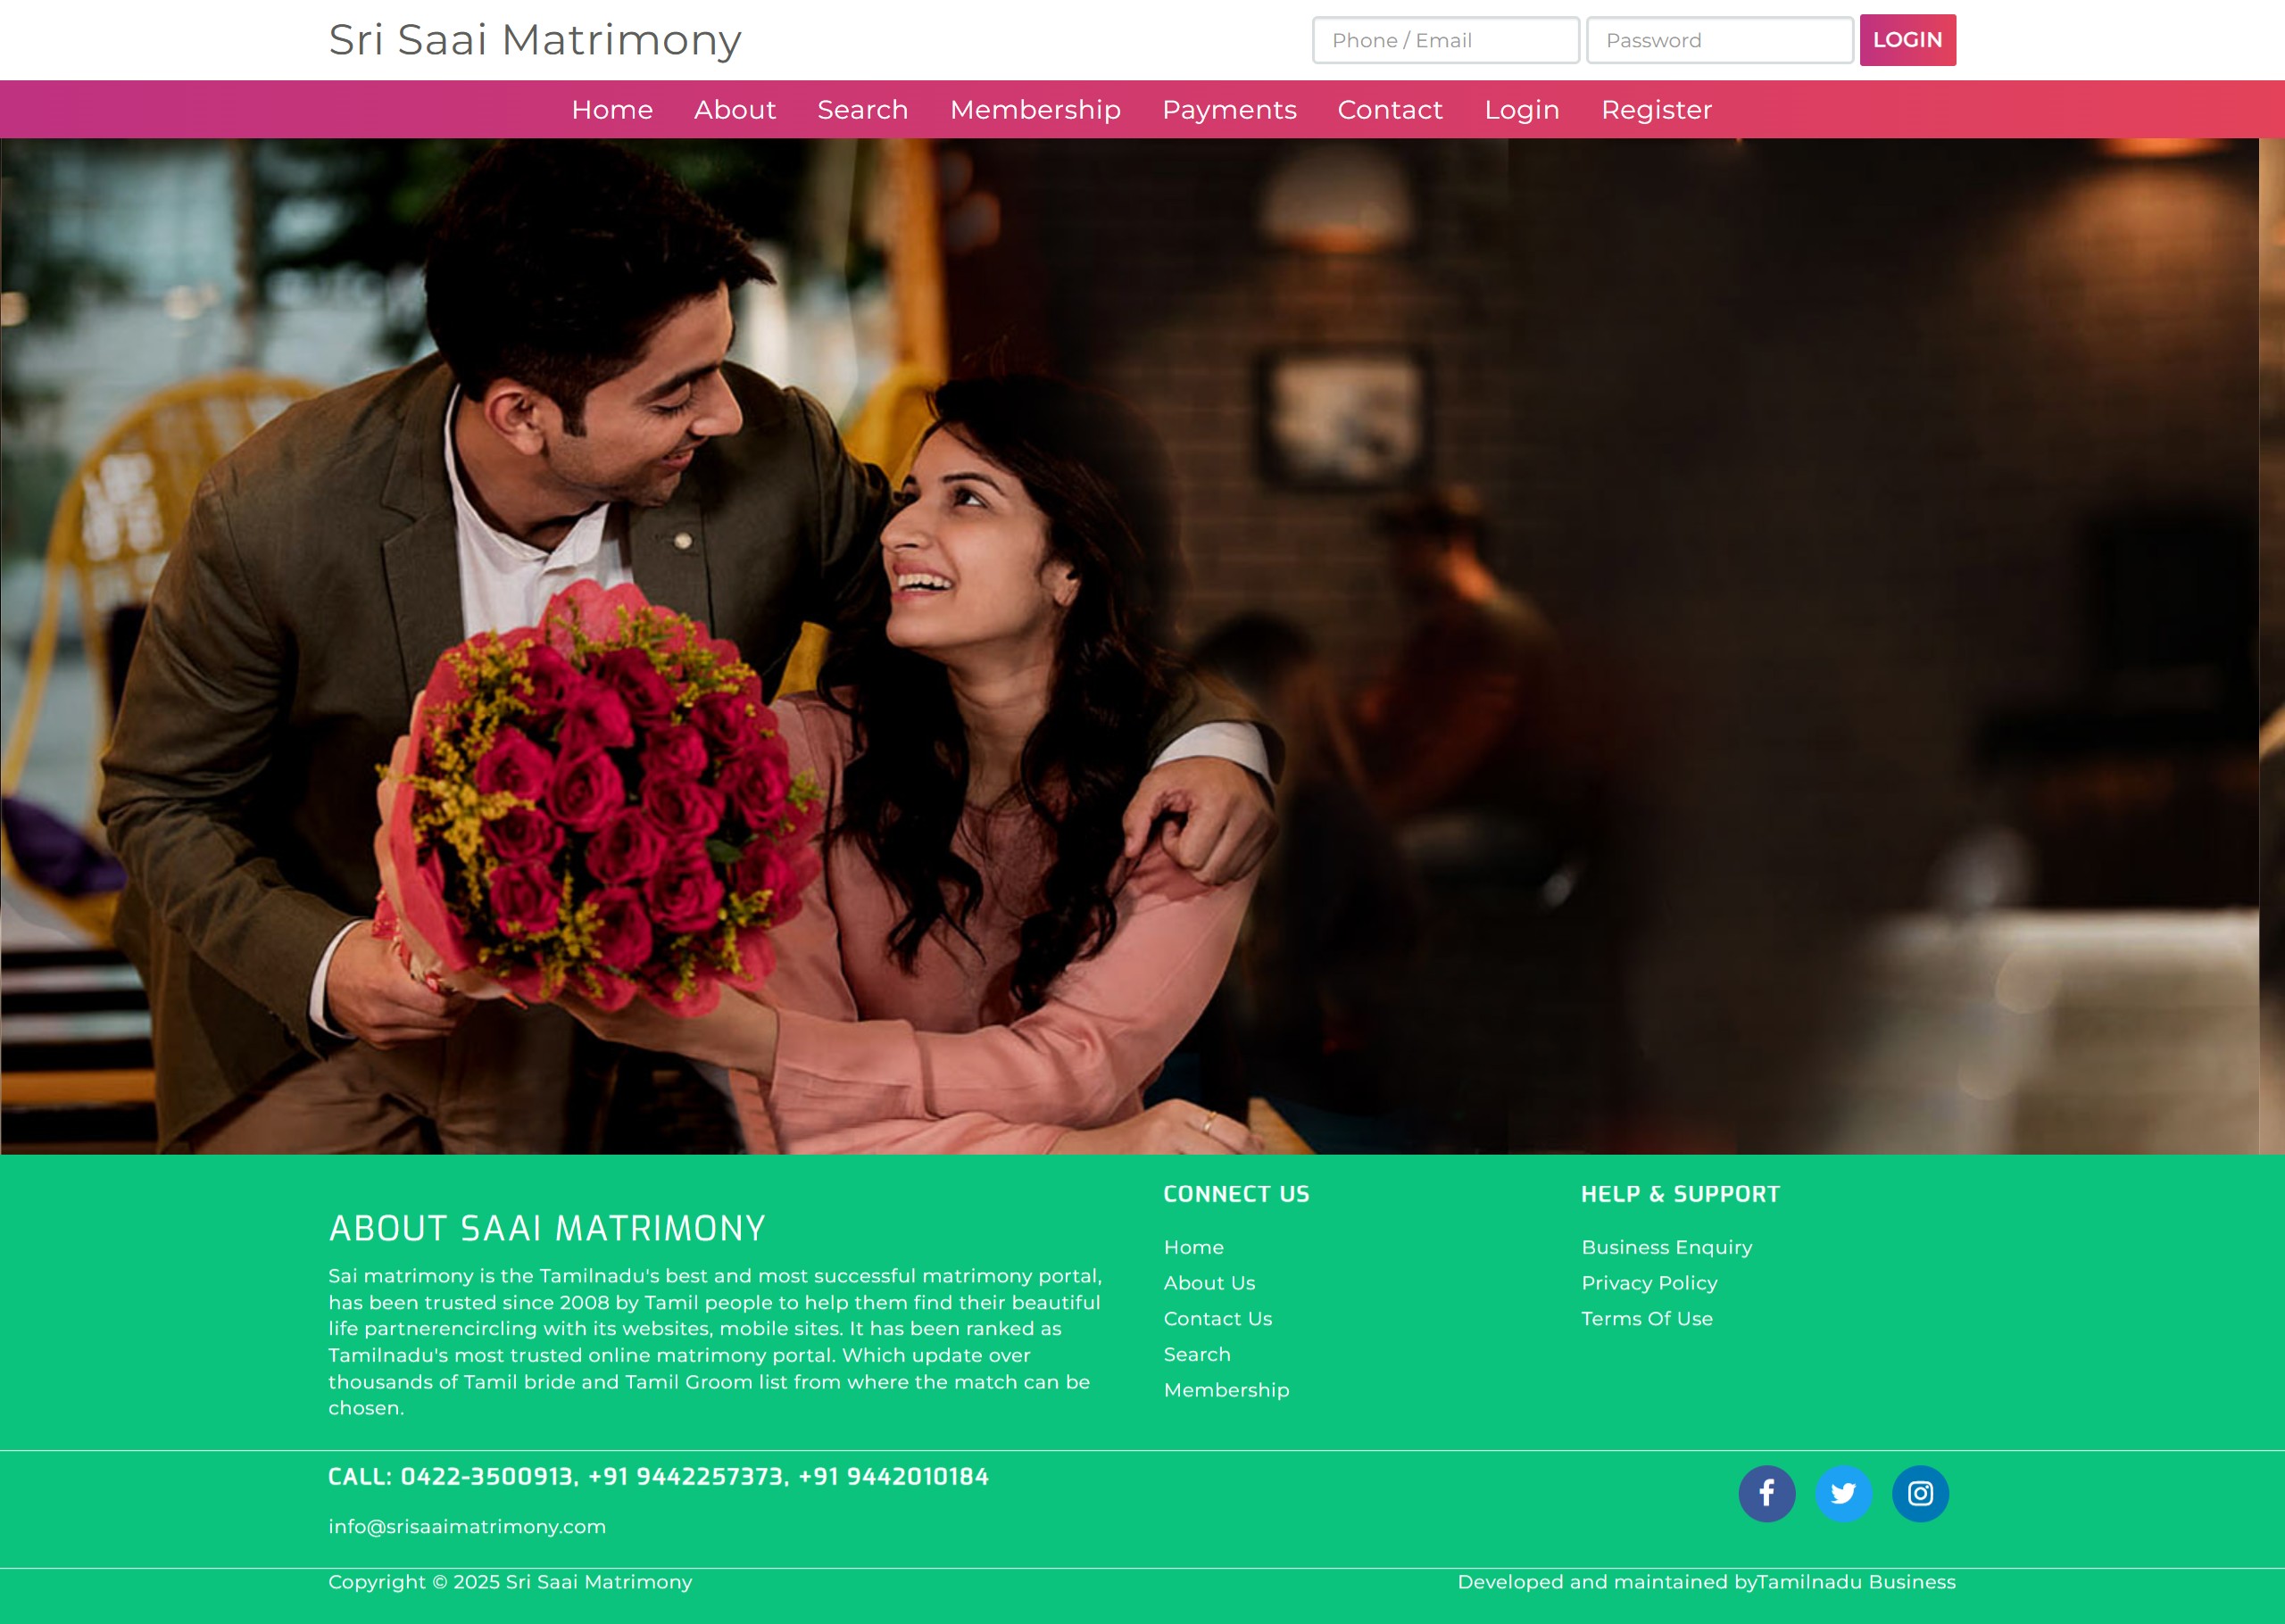2285x1624 pixels.
Task: Open the Instagram social icon
Action: [x=1919, y=1493]
